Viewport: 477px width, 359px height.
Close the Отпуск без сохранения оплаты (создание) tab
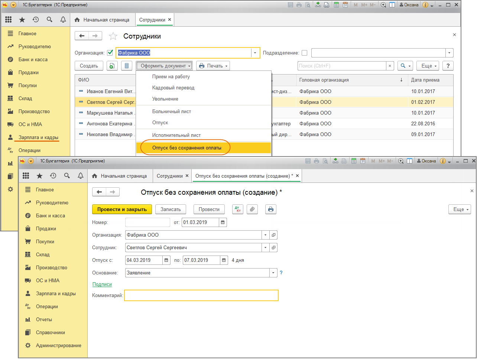pos(297,176)
